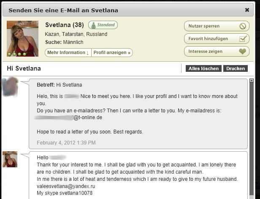Image resolution: width=260 pixels, height=199 pixels.
Task: Expand Mehr Information section
Action: (x=68, y=53)
